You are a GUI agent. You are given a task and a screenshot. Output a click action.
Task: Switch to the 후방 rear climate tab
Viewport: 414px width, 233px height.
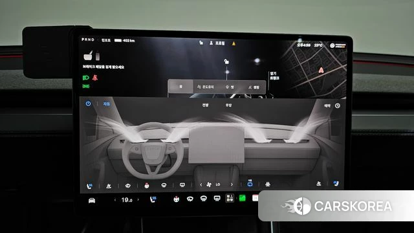[228, 105]
